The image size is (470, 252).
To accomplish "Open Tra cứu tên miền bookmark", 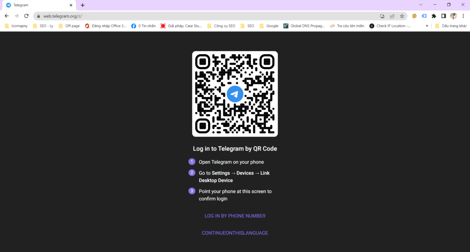I will pos(347,26).
